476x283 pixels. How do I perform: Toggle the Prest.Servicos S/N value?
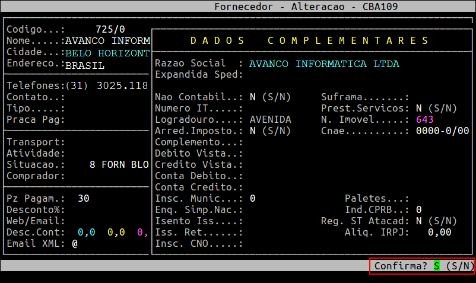point(418,109)
